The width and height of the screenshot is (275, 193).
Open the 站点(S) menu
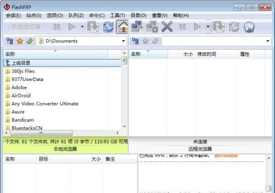(x=34, y=16)
